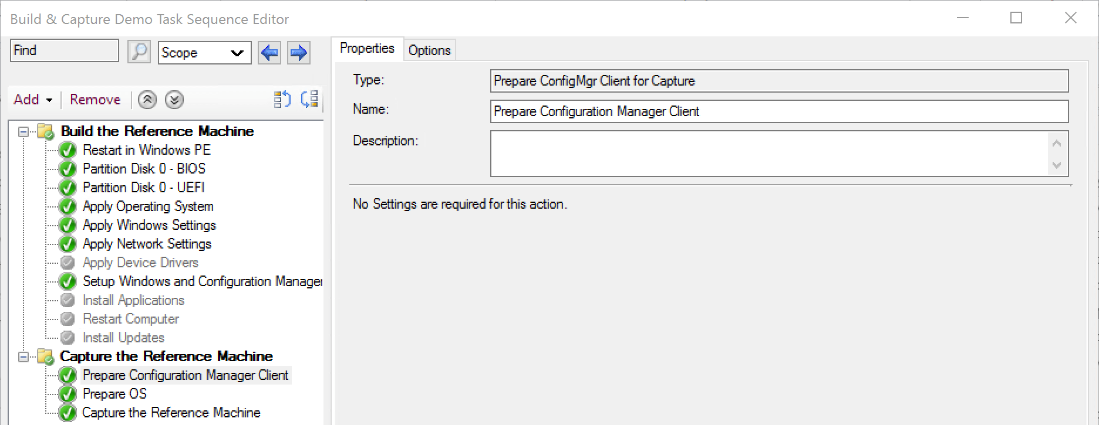The image size is (1099, 425).
Task: Switch to the Options tab
Action: (429, 50)
